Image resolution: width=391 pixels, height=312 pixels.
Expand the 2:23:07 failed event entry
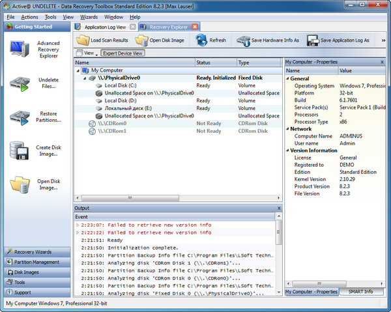click(x=78, y=225)
